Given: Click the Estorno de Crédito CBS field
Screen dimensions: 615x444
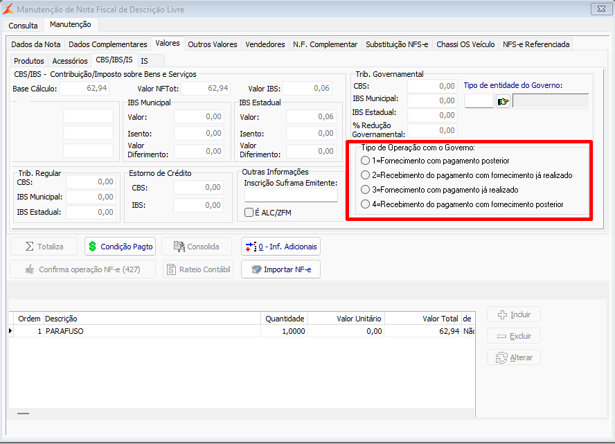Looking at the screenshot, I should point(198,188).
